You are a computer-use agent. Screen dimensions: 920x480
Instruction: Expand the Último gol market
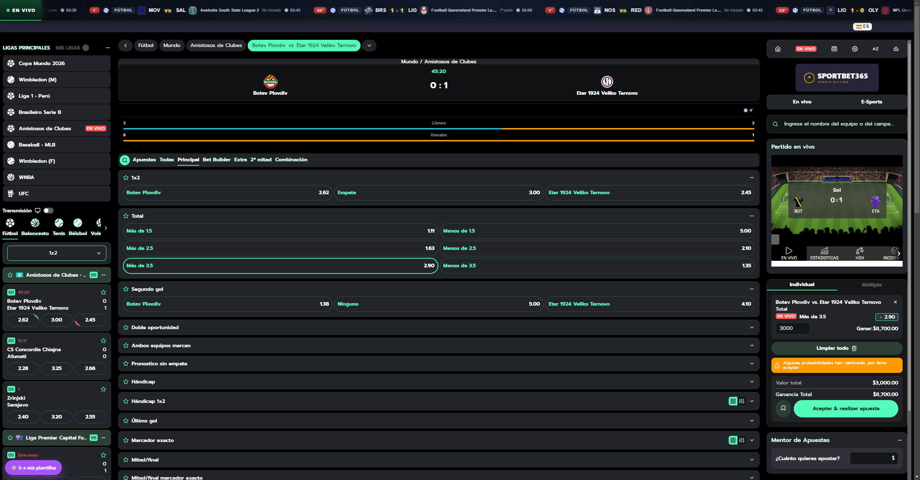439,421
